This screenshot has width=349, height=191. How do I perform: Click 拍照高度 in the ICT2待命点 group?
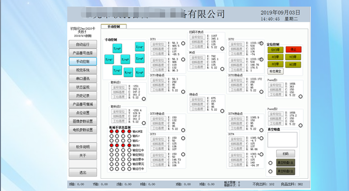tap(236, 85)
